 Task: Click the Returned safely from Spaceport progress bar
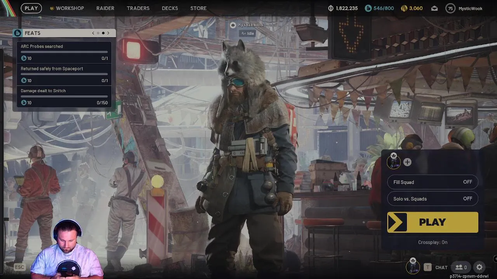click(x=64, y=74)
